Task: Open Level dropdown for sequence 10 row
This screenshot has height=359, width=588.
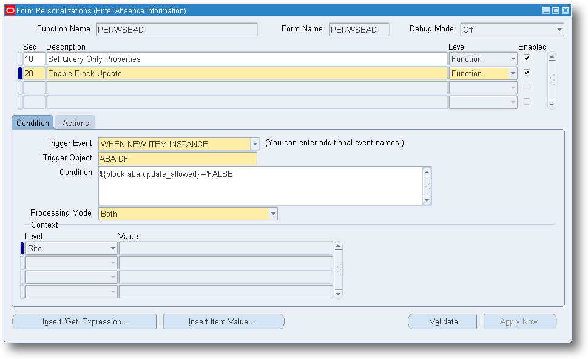Action: click(x=513, y=59)
